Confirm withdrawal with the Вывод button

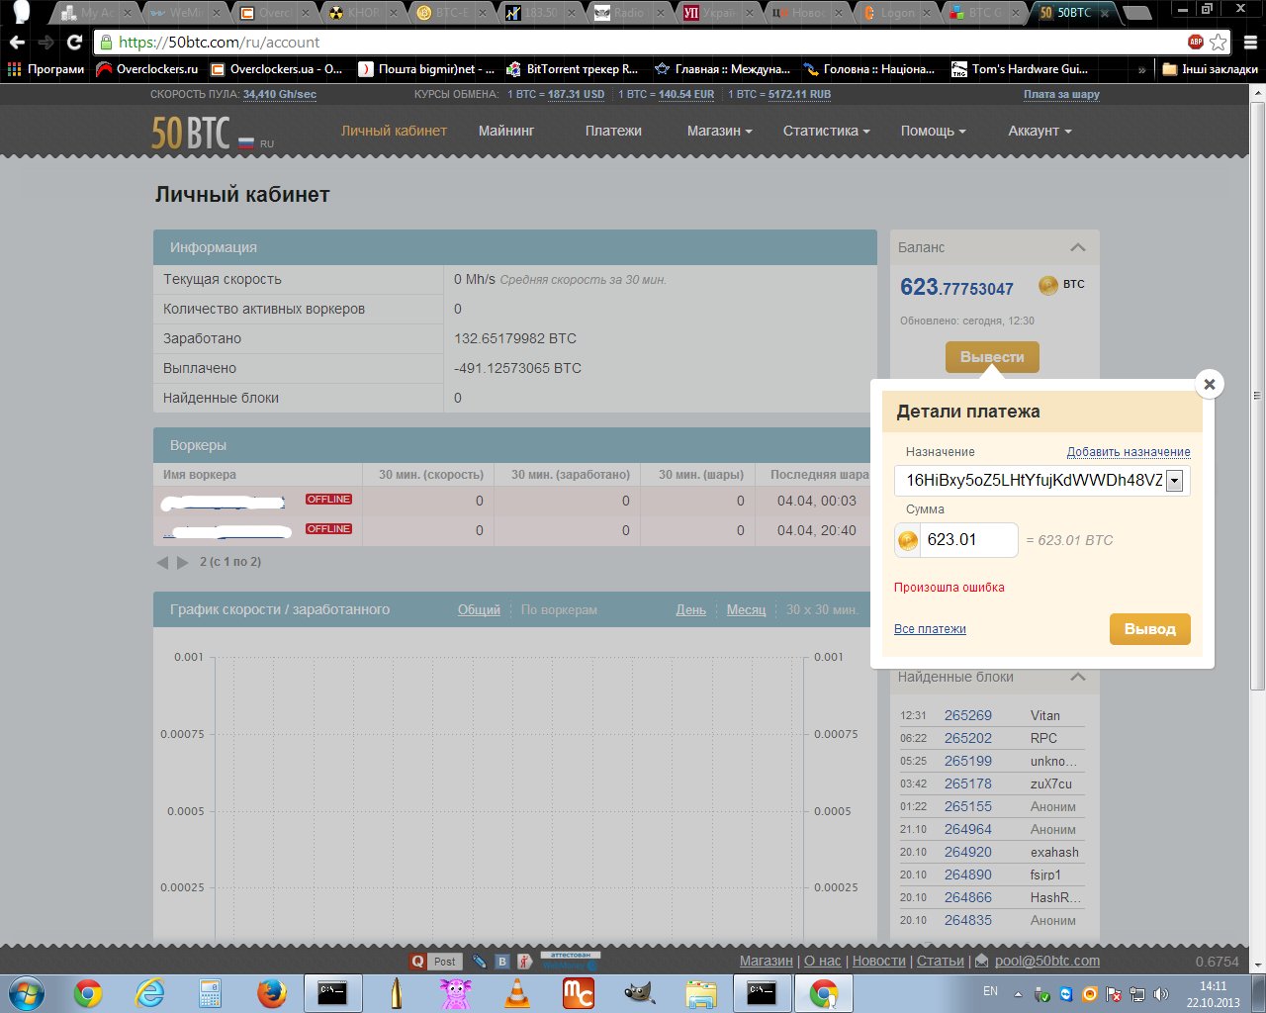coord(1150,629)
